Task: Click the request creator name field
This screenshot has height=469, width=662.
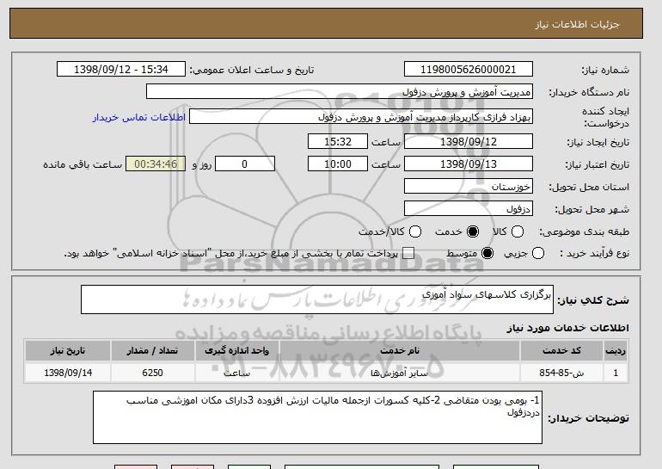Action: tap(361, 117)
